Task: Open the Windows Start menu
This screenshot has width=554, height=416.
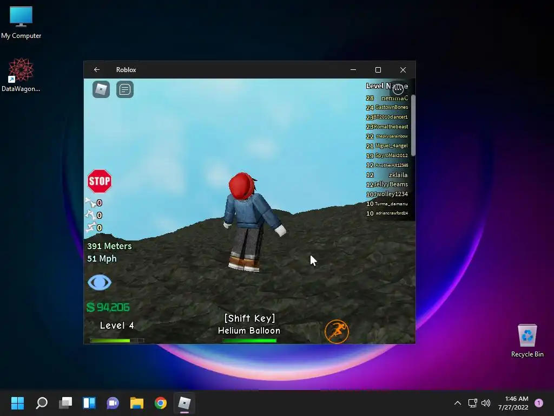Action: 17,403
